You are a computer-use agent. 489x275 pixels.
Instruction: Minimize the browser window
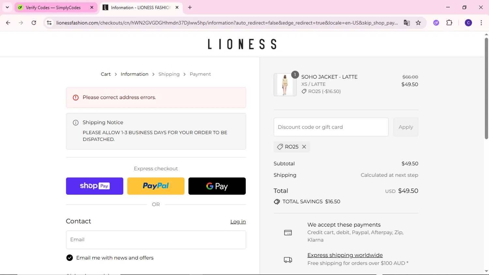coord(448,7)
